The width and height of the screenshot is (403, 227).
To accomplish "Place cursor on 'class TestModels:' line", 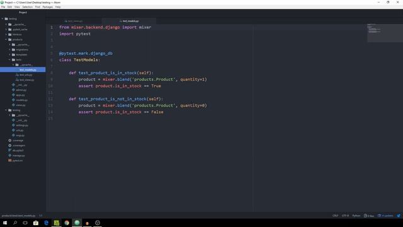I will coord(79,60).
